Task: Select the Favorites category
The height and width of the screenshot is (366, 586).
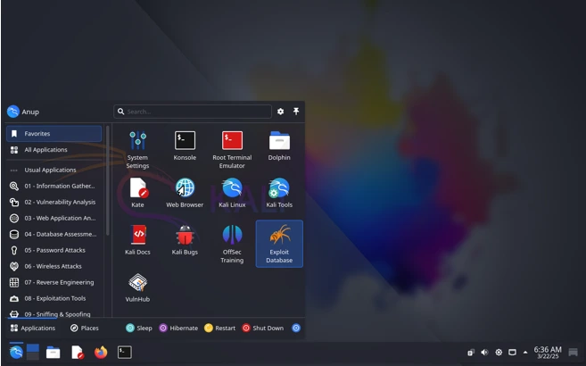Action: click(x=54, y=134)
